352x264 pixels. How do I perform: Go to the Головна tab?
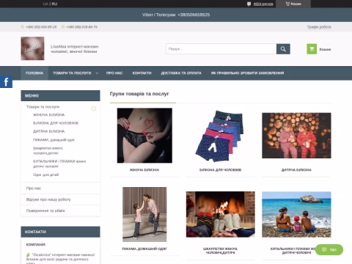[34, 73]
